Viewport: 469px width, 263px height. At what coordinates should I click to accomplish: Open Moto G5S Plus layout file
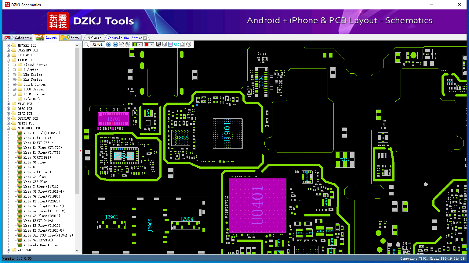(x=35, y=182)
